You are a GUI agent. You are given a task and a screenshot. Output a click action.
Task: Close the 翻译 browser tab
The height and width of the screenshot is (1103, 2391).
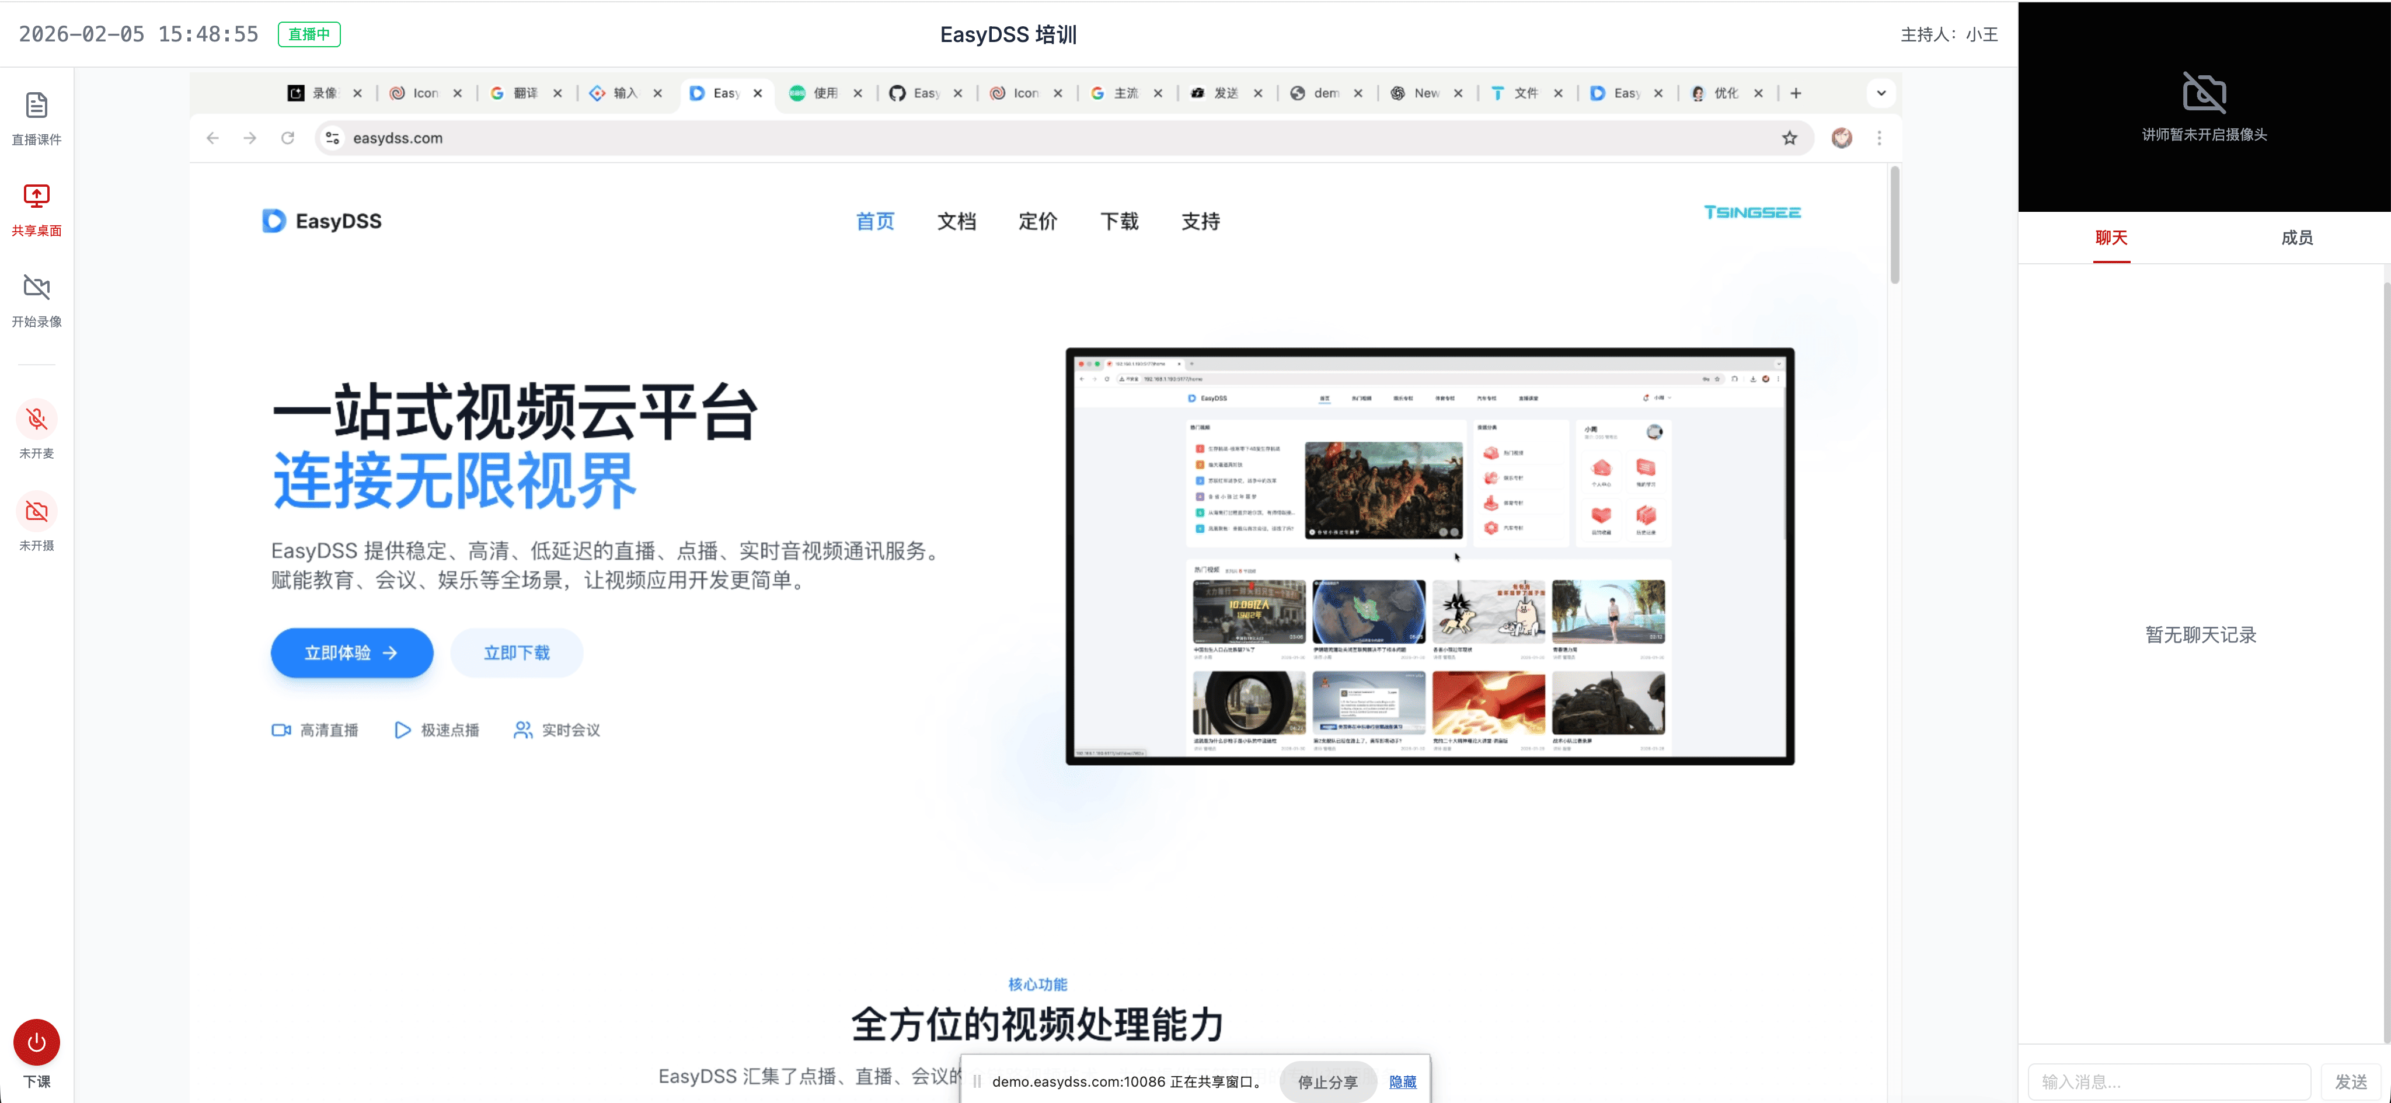point(558,93)
